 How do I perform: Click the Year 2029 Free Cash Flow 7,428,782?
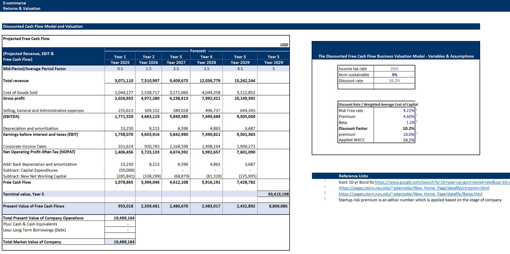coord(240,182)
